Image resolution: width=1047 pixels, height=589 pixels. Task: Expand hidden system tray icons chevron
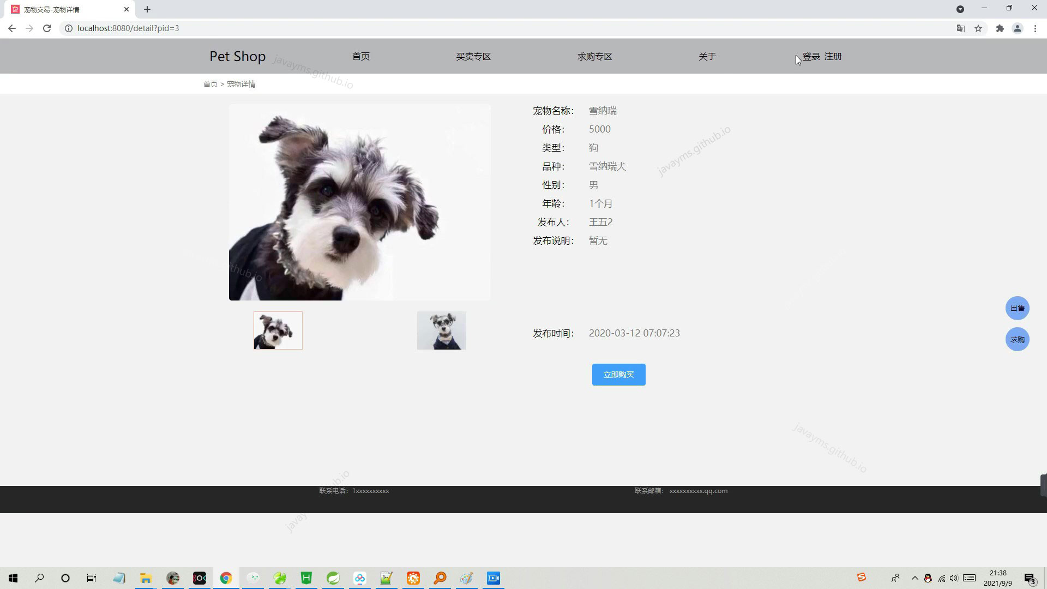(x=914, y=578)
